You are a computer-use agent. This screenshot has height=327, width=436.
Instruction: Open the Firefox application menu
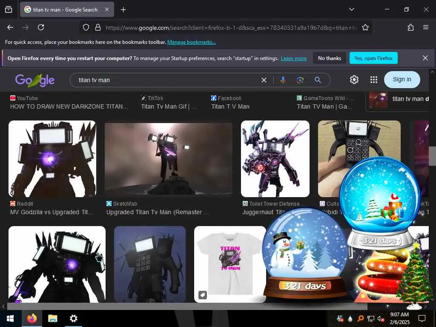pos(425,27)
